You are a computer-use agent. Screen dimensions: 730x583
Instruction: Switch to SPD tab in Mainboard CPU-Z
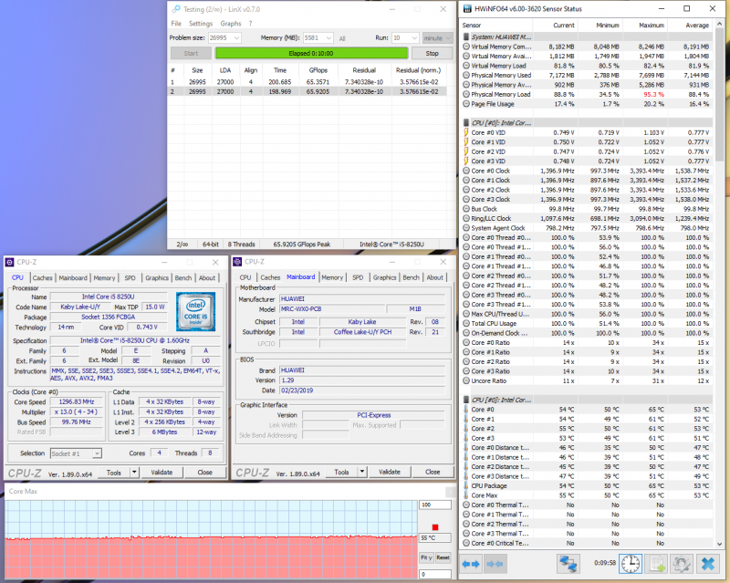click(358, 277)
